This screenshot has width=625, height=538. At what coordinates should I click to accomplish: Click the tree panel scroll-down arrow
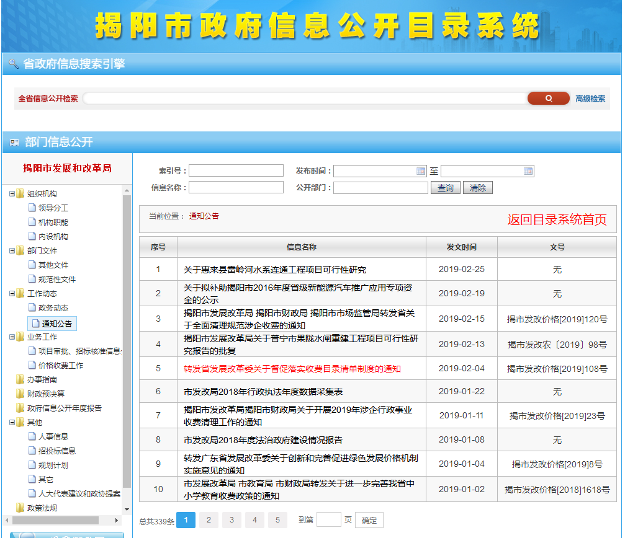point(127,509)
